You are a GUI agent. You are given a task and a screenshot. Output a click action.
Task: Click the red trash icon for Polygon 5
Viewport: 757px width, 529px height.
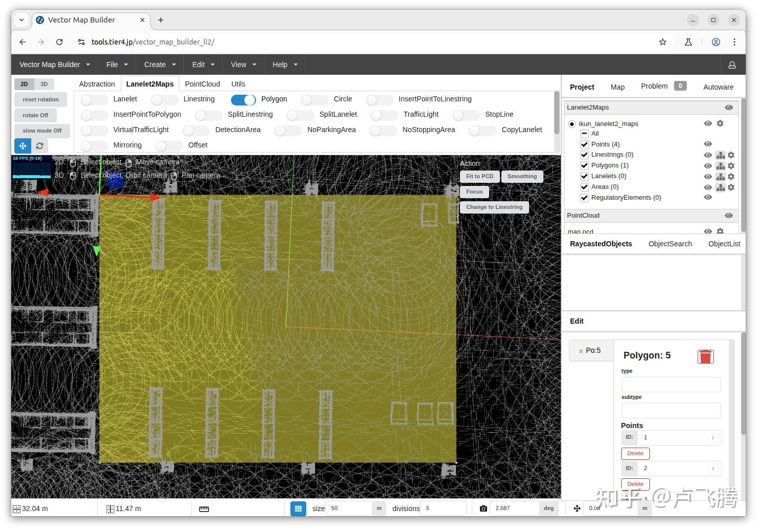pos(705,356)
